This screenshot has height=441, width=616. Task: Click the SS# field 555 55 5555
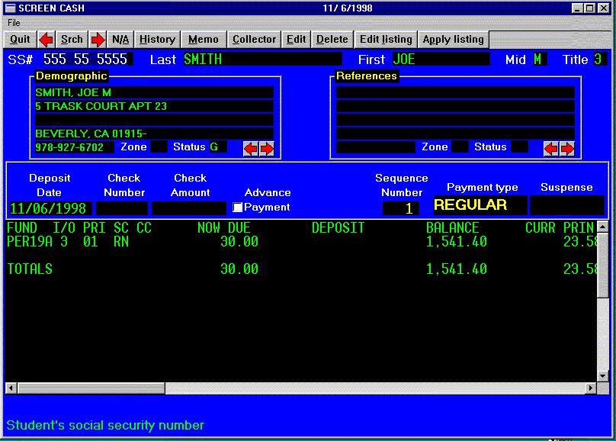click(88, 60)
